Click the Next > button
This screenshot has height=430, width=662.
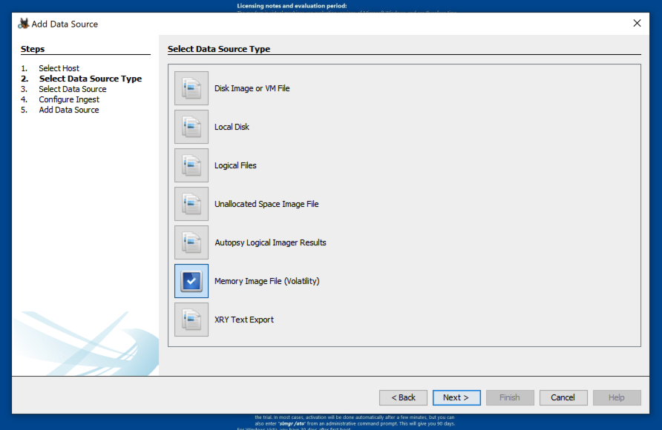pos(456,397)
